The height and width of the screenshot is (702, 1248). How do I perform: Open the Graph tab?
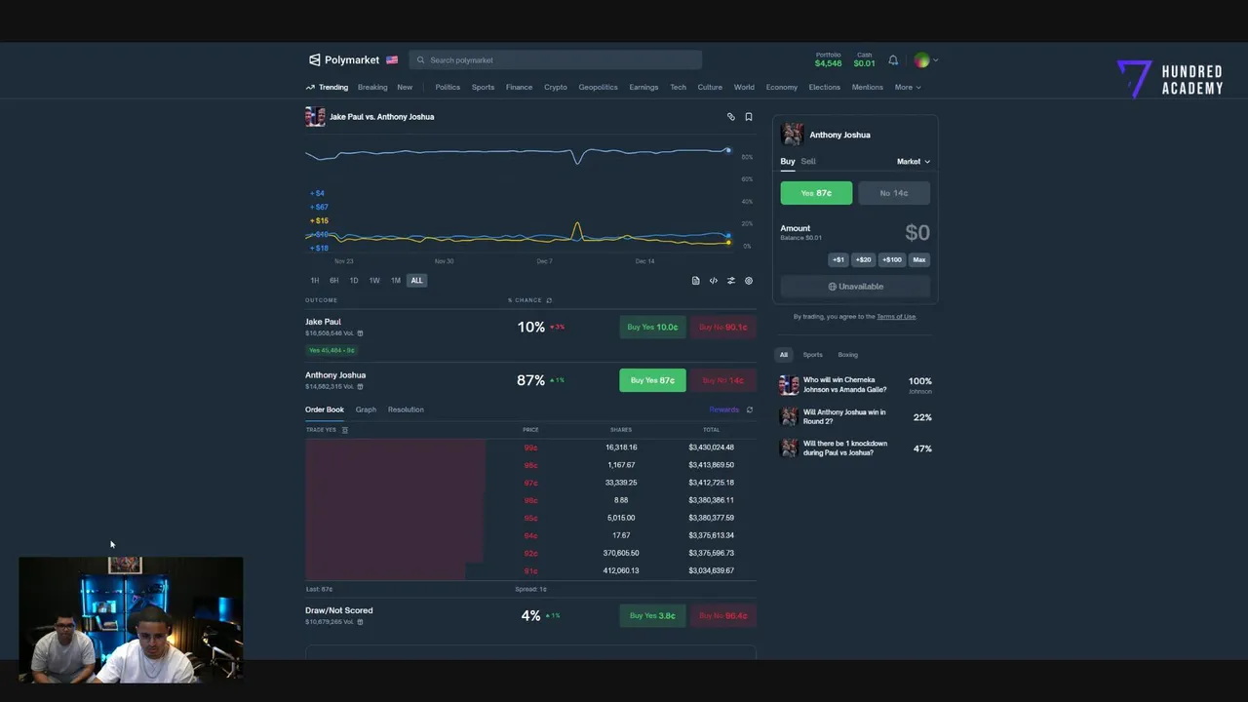click(x=366, y=409)
